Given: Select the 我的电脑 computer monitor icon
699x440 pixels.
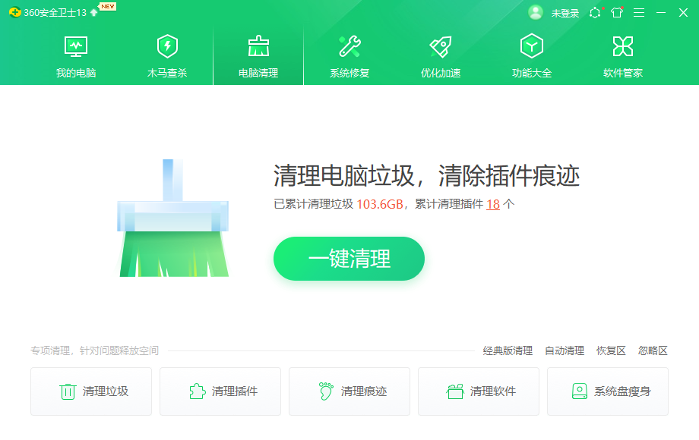Looking at the screenshot, I should 74,46.
